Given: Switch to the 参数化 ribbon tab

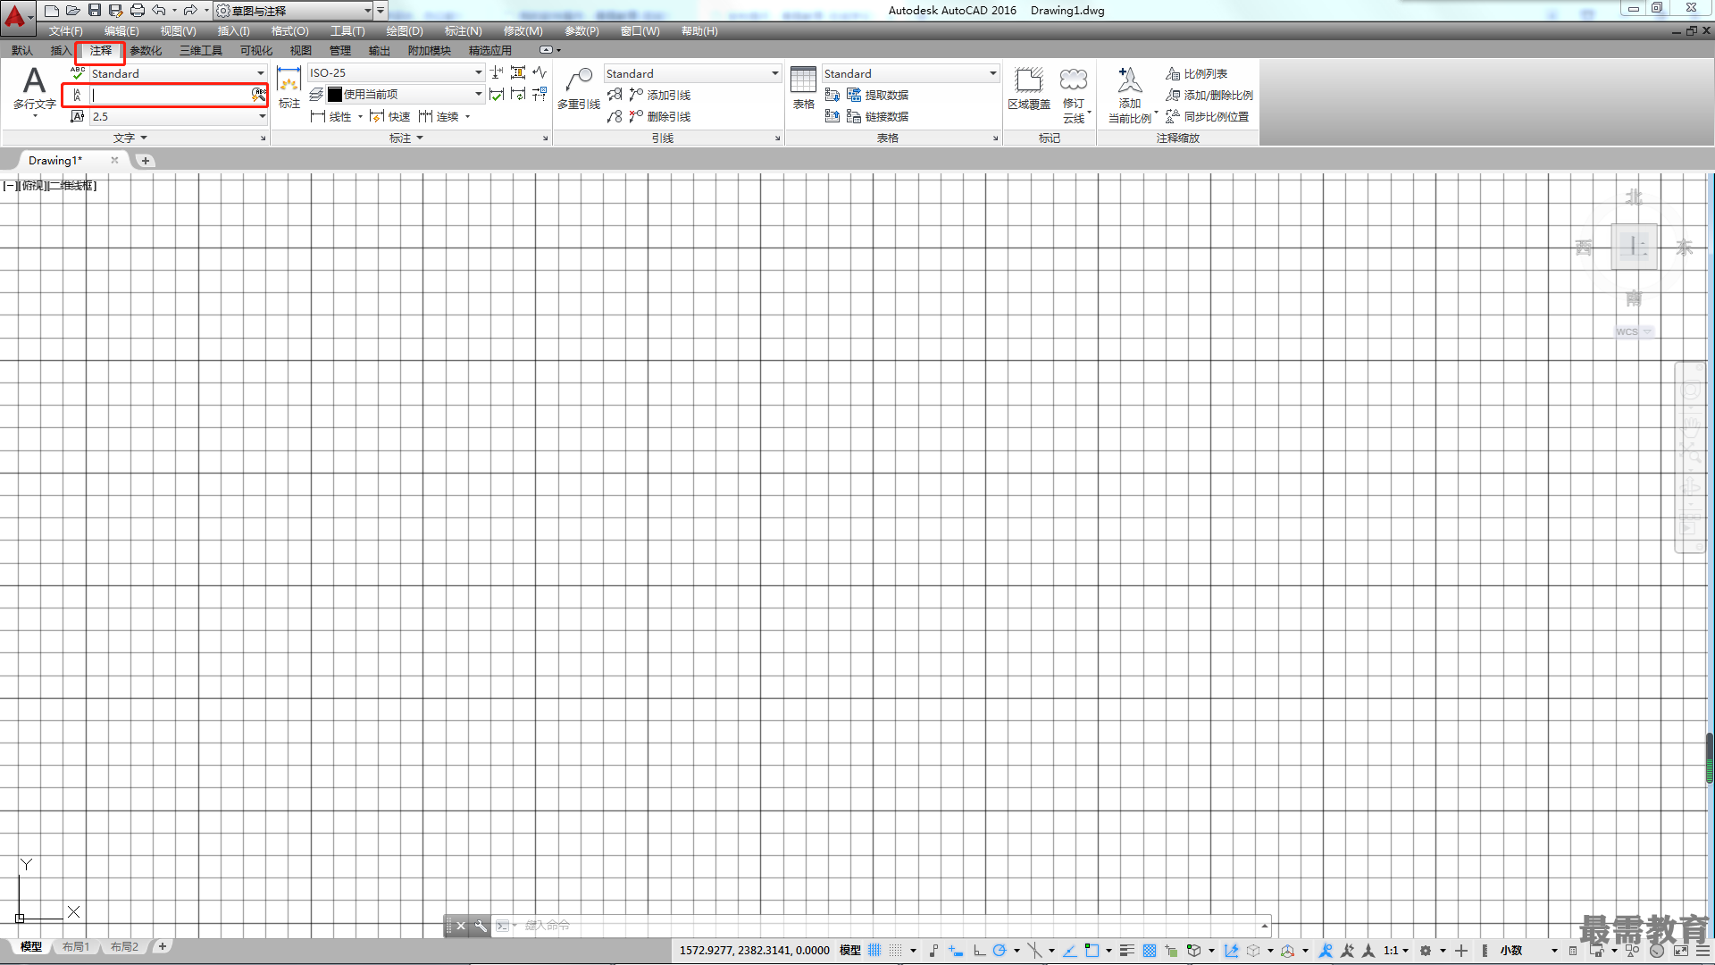Looking at the screenshot, I should coord(146,51).
